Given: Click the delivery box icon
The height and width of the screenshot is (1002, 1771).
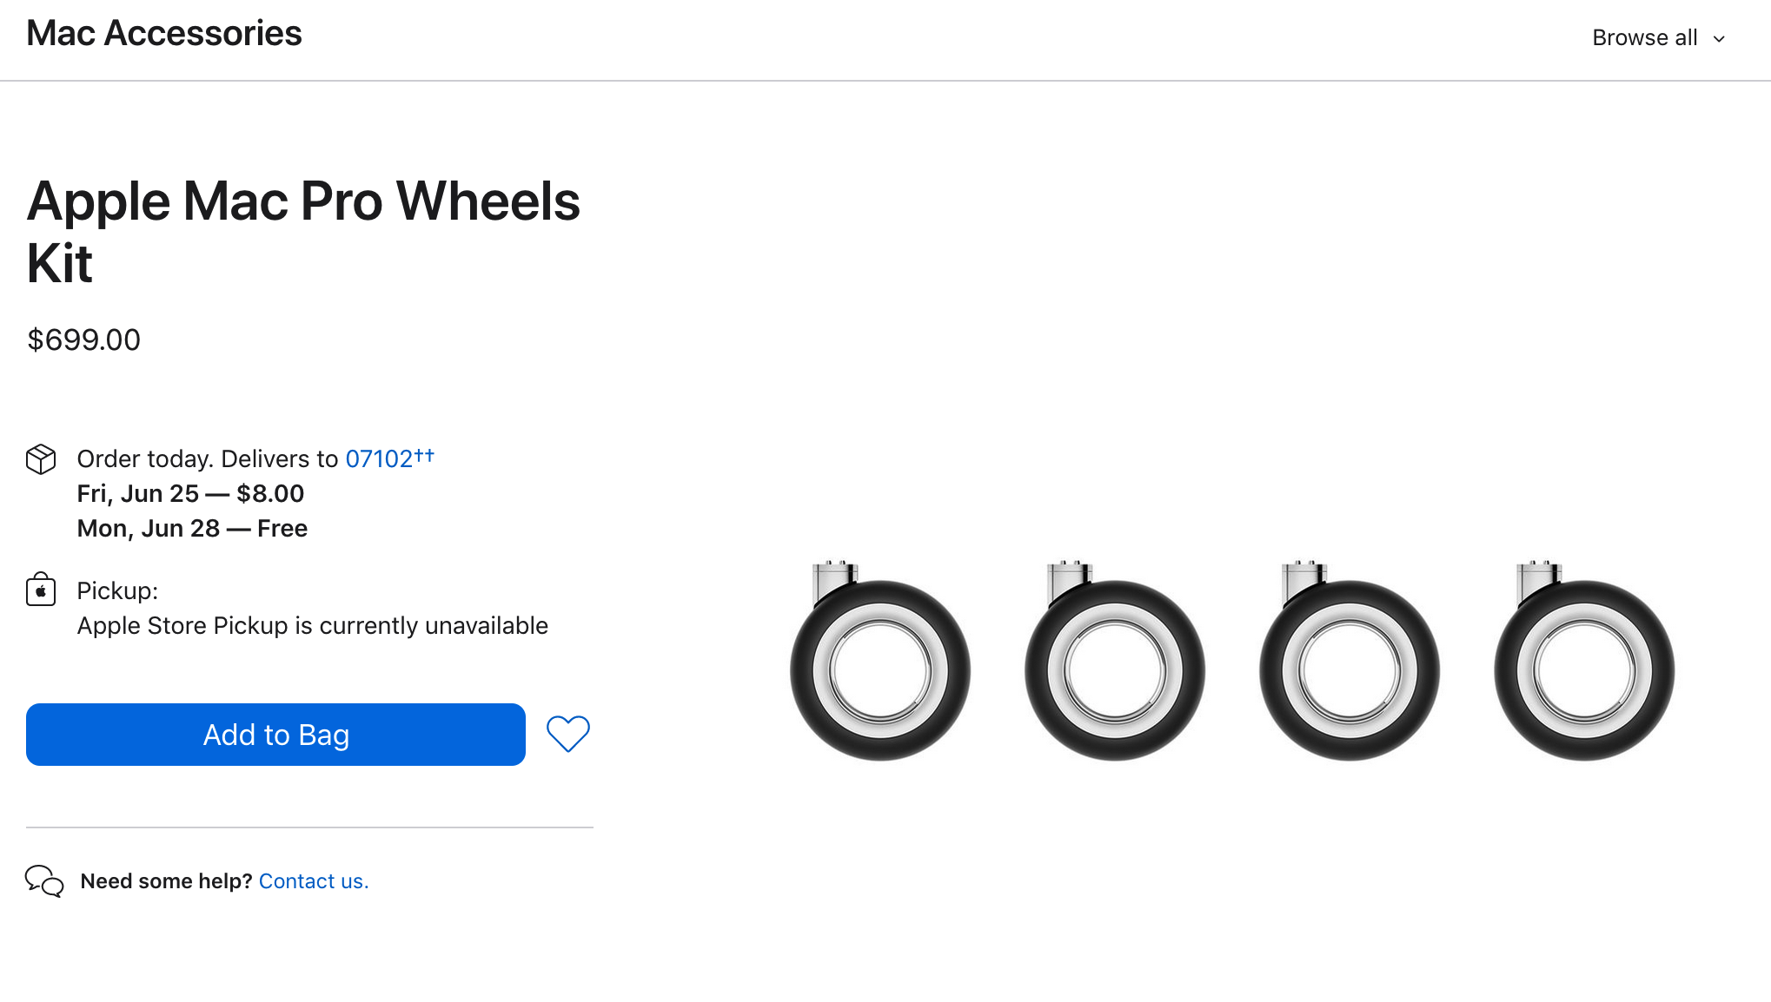Looking at the screenshot, I should tap(41, 459).
